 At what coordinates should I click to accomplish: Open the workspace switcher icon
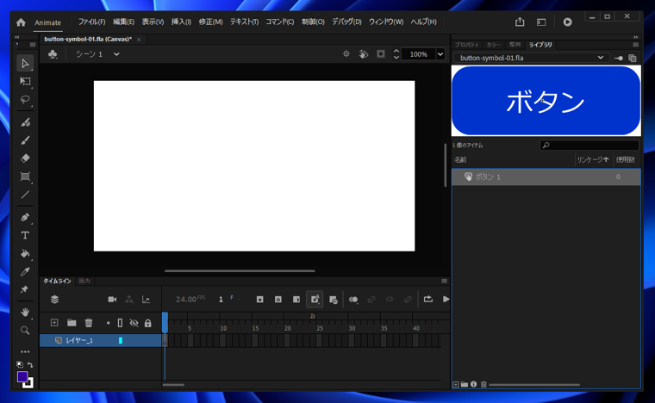pyautogui.click(x=541, y=22)
